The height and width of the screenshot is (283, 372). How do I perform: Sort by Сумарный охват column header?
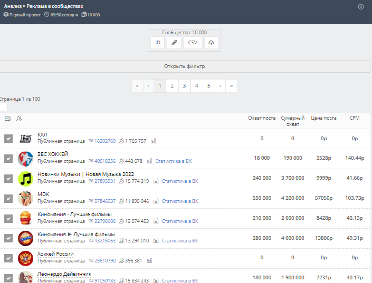tap(292, 121)
